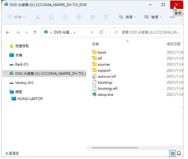Click the window title bar drive icon
This screenshot has height=159, width=188.
coord(6,4)
